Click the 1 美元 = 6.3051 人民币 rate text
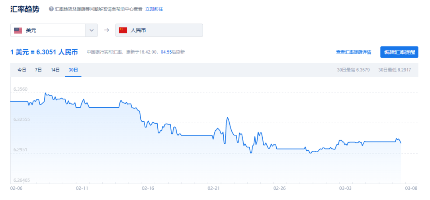The width and height of the screenshot is (430, 200). [x=44, y=52]
